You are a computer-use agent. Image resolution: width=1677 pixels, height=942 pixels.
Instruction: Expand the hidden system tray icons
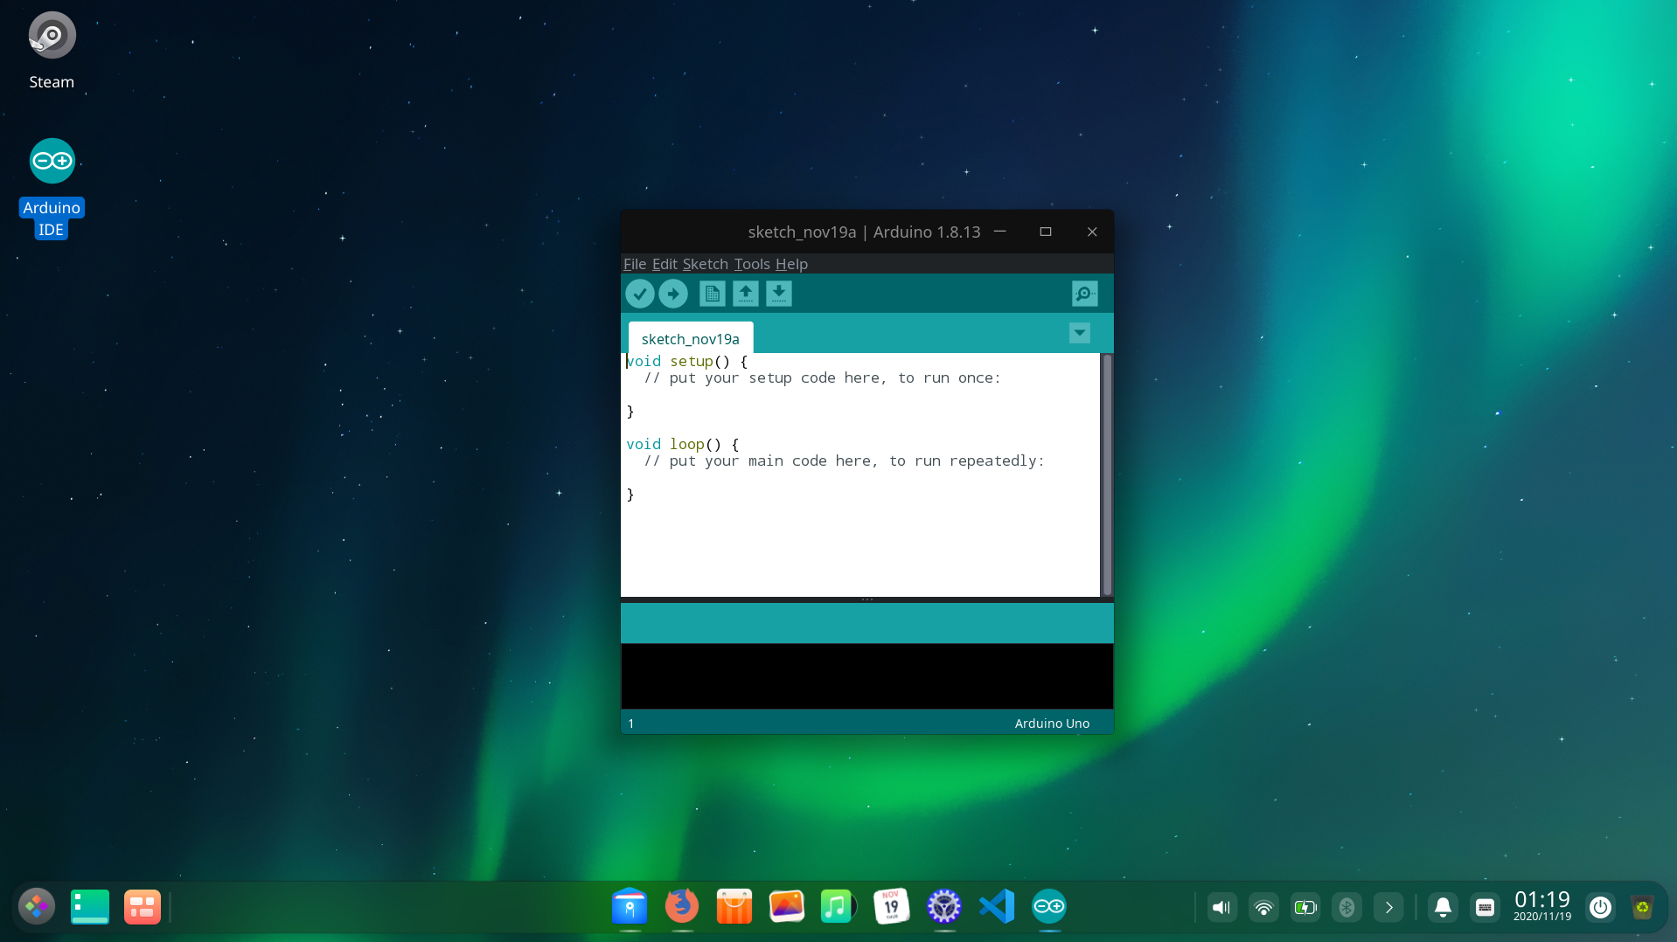coord(1389,907)
